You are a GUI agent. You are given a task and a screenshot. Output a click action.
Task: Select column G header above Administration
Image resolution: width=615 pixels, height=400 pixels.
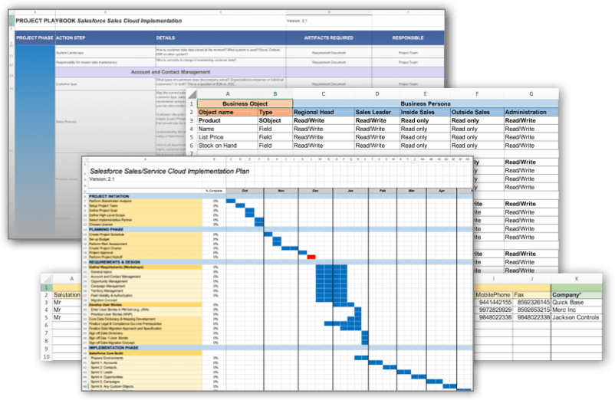point(531,94)
